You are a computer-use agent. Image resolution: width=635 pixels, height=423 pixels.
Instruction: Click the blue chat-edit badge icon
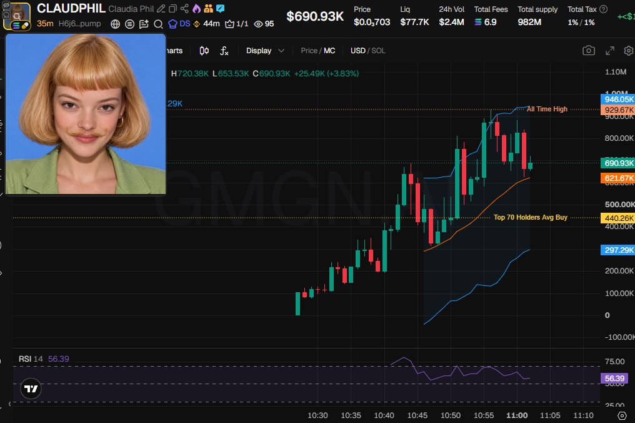pos(220,9)
